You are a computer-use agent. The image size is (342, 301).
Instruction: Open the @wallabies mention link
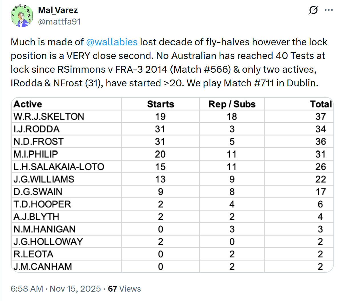click(x=112, y=42)
